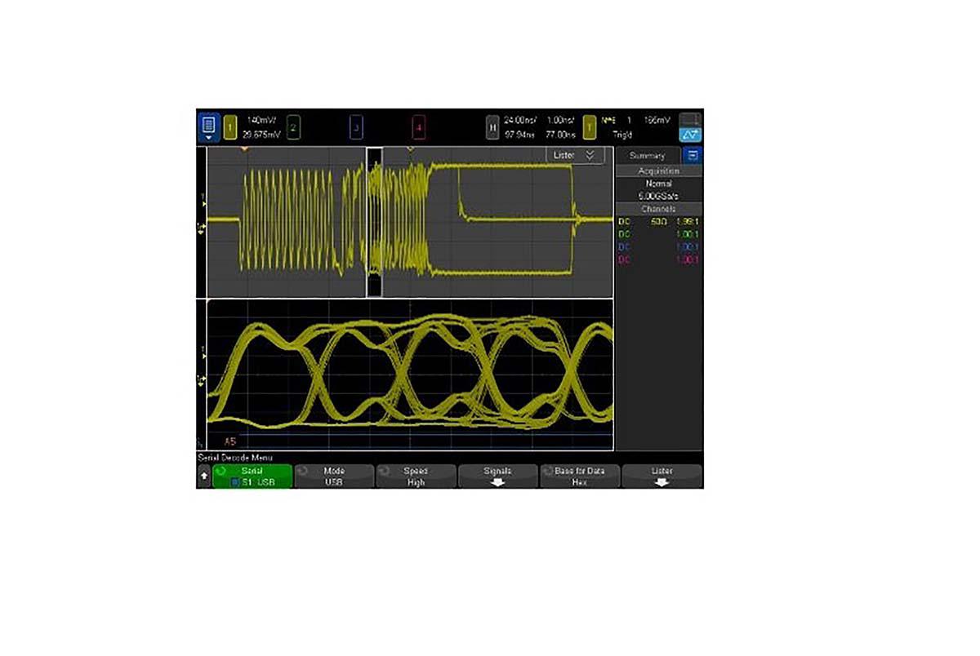Click the 5.00GSa/s sample rate
The width and height of the screenshot is (980, 656).
click(x=658, y=197)
